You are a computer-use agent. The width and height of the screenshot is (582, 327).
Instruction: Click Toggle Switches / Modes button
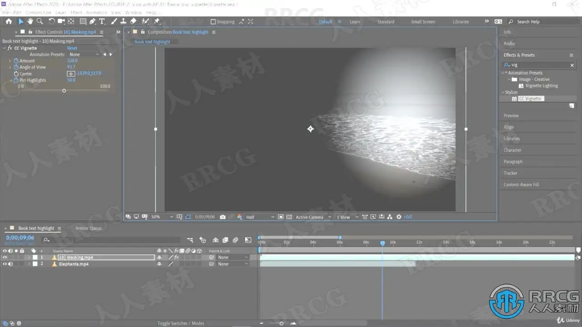(x=181, y=323)
